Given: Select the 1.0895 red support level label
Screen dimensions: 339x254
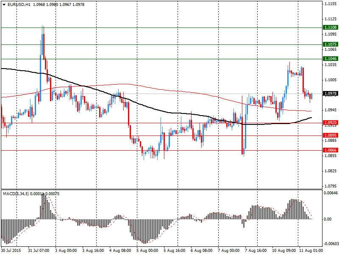Looking at the screenshot, I should 330,135.
